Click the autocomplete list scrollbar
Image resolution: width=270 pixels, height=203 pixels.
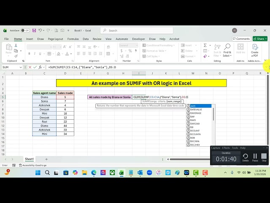tap(213, 114)
